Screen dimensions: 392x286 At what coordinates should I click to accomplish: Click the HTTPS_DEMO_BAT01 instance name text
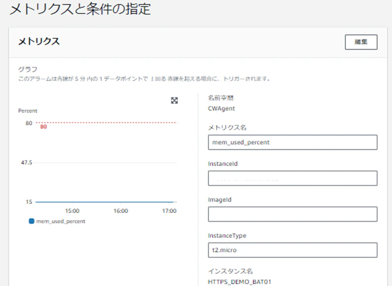coord(239,282)
